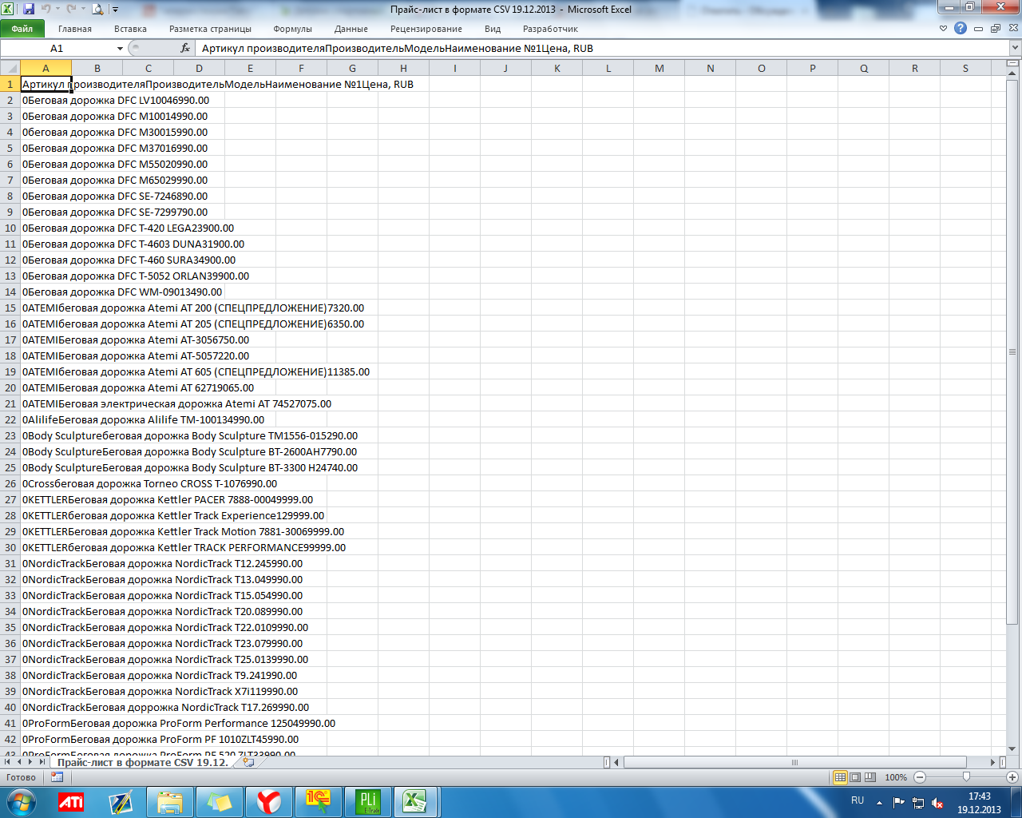Select the cell with DFC LV10046990.00

point(46,100)
